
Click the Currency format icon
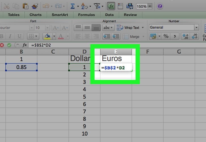point(153,36)
